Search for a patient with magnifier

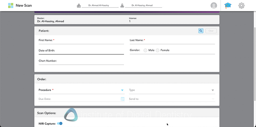coord(201,31)
